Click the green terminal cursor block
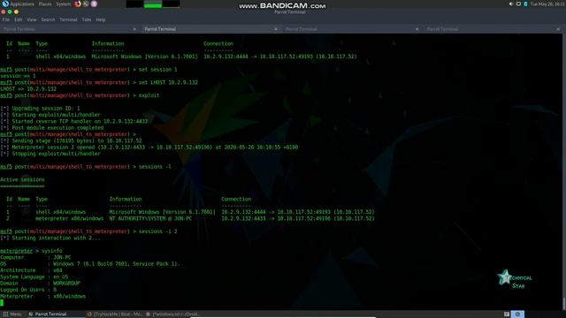The width and height of the screenshot is (566, 318). click(2, 303)
